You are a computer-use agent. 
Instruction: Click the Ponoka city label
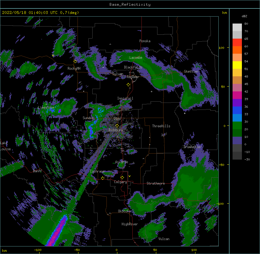tap(145, 41)
